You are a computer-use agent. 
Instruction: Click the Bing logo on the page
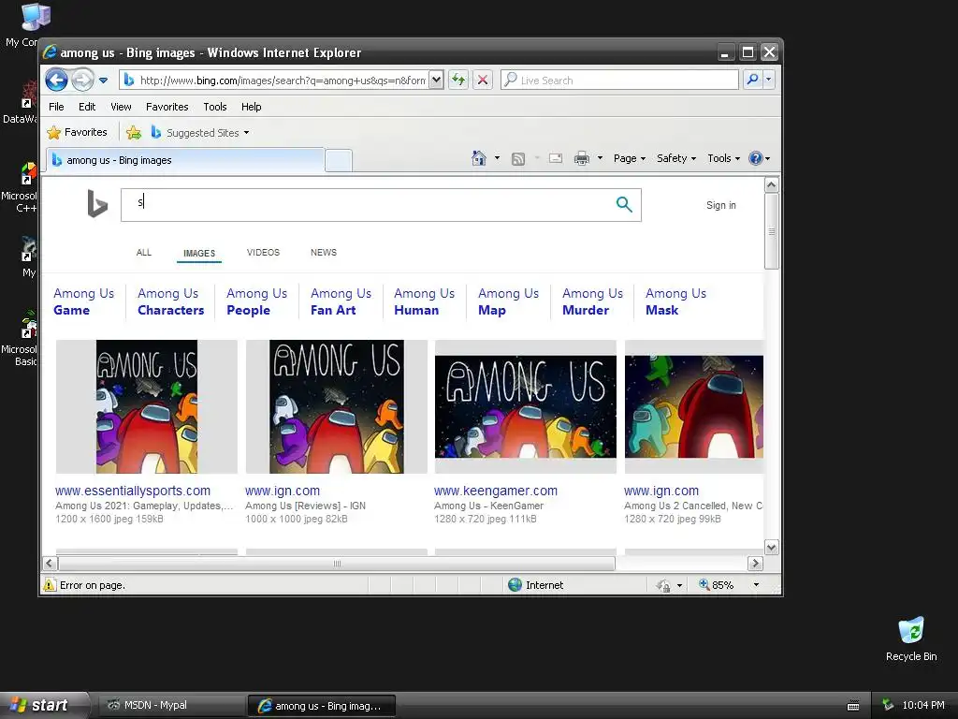coord(97,203)
